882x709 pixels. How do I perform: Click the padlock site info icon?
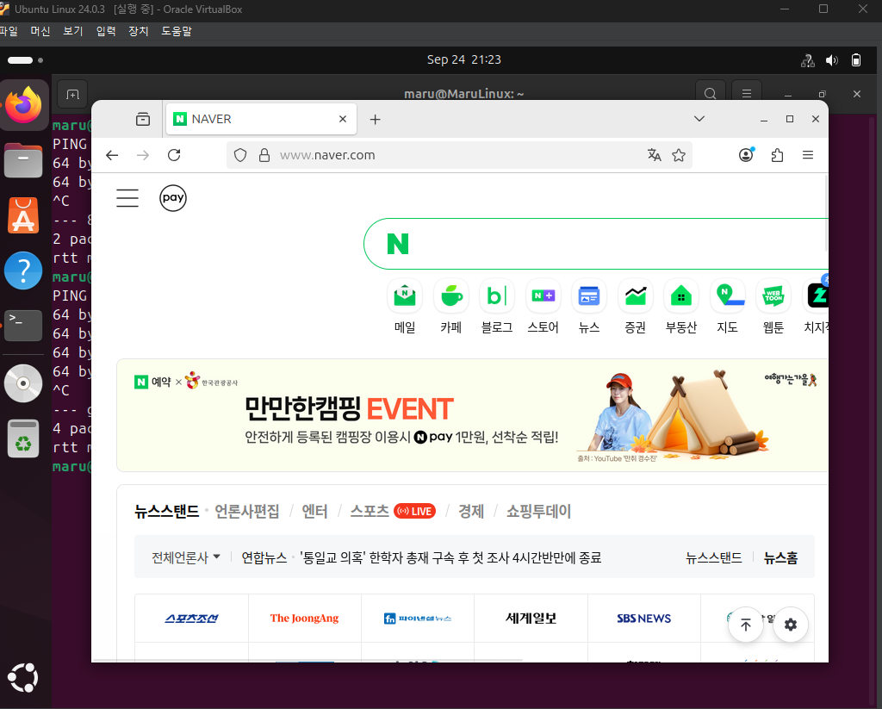coord(264,155)
